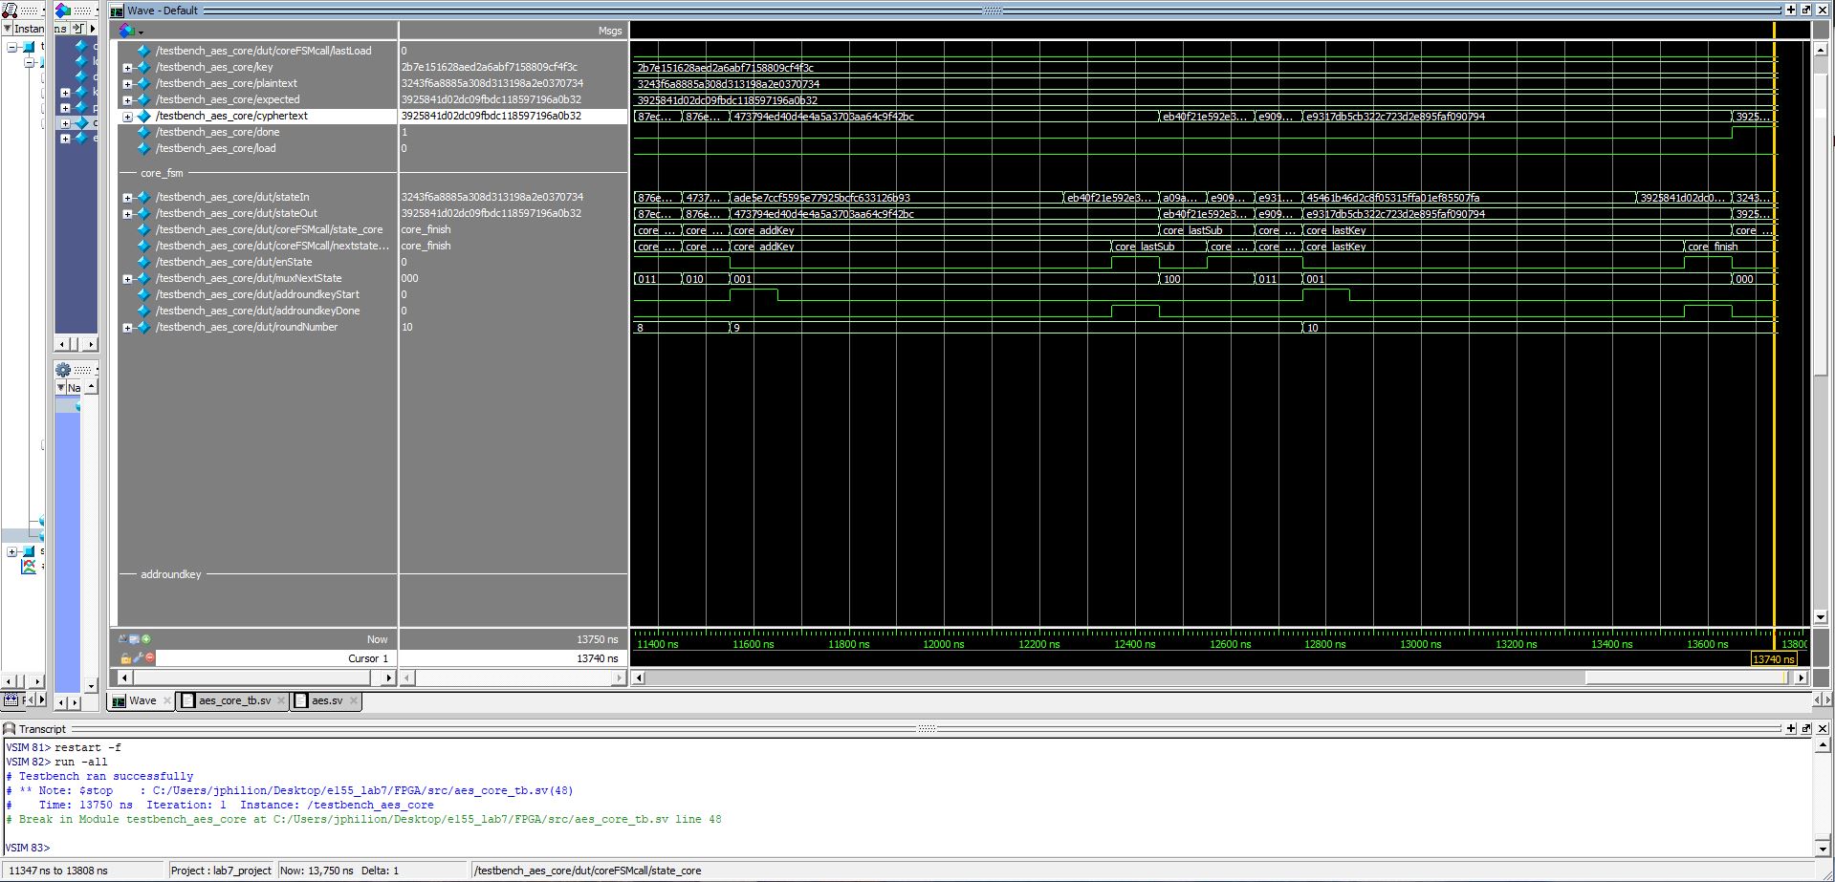Click the Transcript pane icon
The image size is (1835, 882).
10,728
